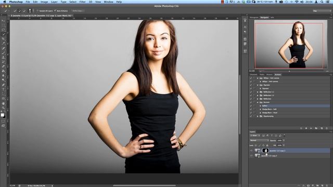Select the Pen tool
The image size is (333, 187).
(x=3, y=85)
